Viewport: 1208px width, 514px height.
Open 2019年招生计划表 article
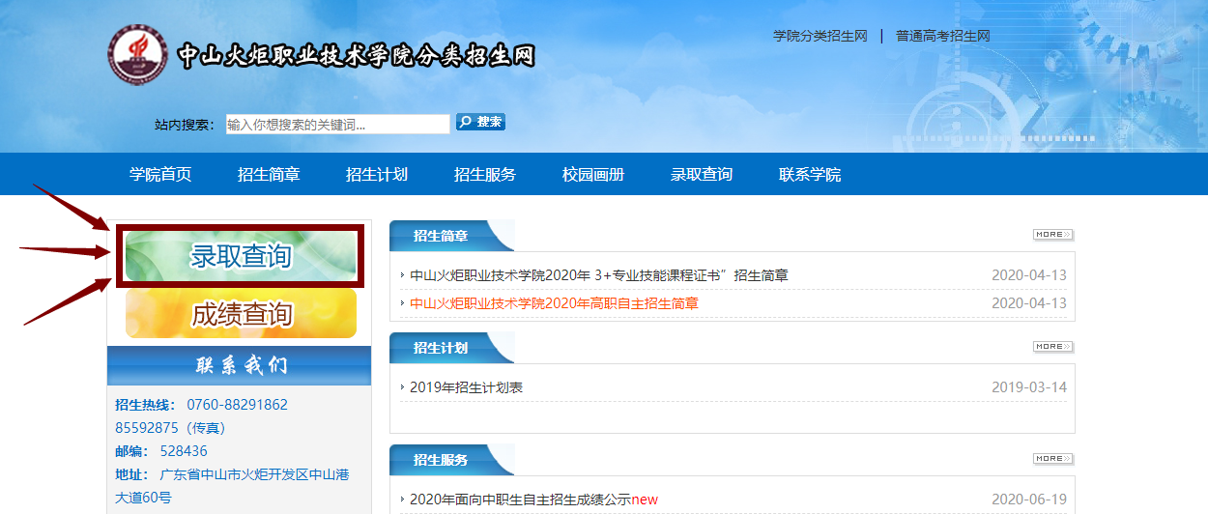[x=466, y=387]
